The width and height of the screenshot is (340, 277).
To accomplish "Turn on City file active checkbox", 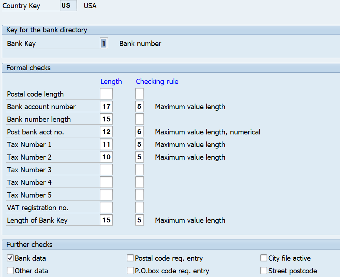I will point(264,258).
